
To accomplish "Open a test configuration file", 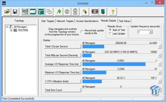I will tap(7, 12).
